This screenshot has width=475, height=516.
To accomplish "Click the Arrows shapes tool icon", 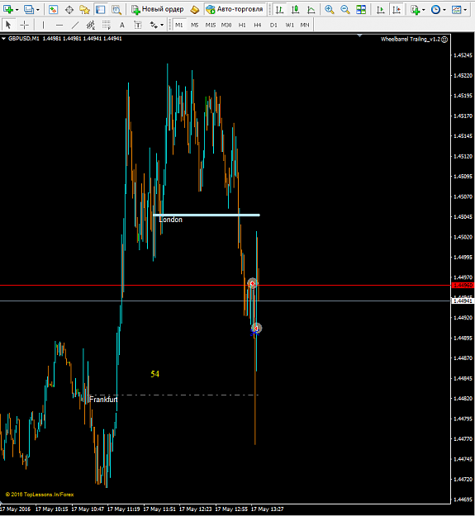I will click(x=154, y=25).
